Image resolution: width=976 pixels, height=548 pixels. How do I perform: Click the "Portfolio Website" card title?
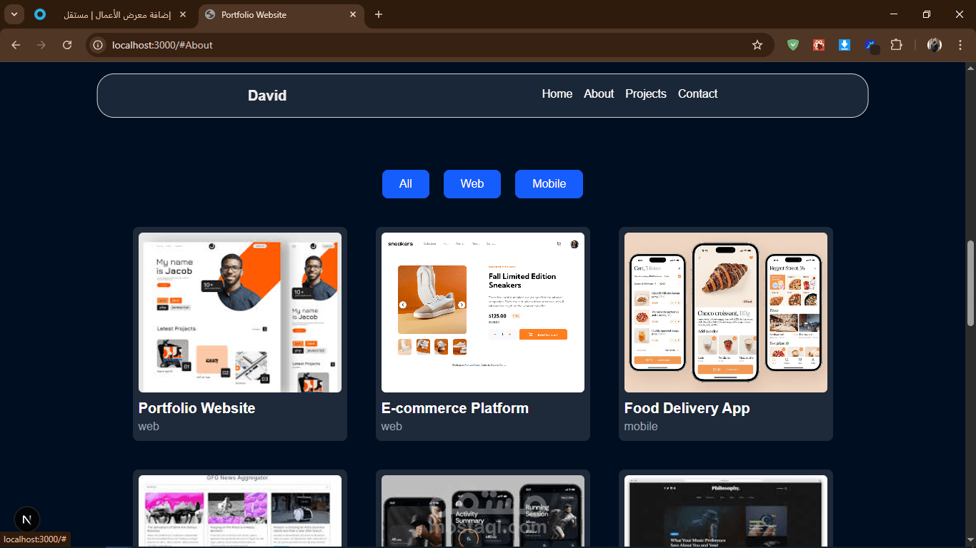(x=196, y=408)
